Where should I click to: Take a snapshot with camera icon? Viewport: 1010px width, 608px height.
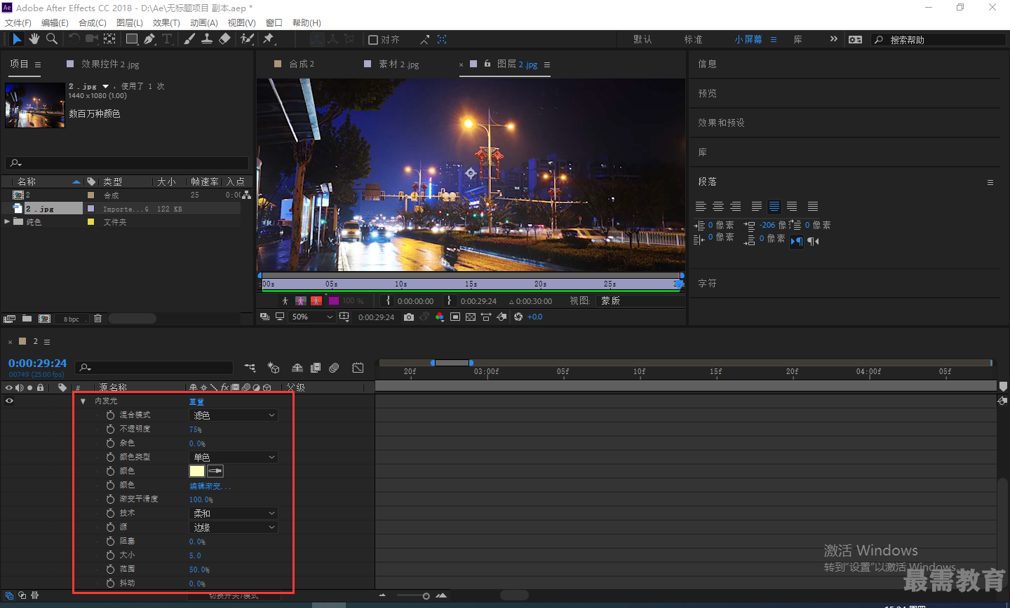click(x=409, y=317)
